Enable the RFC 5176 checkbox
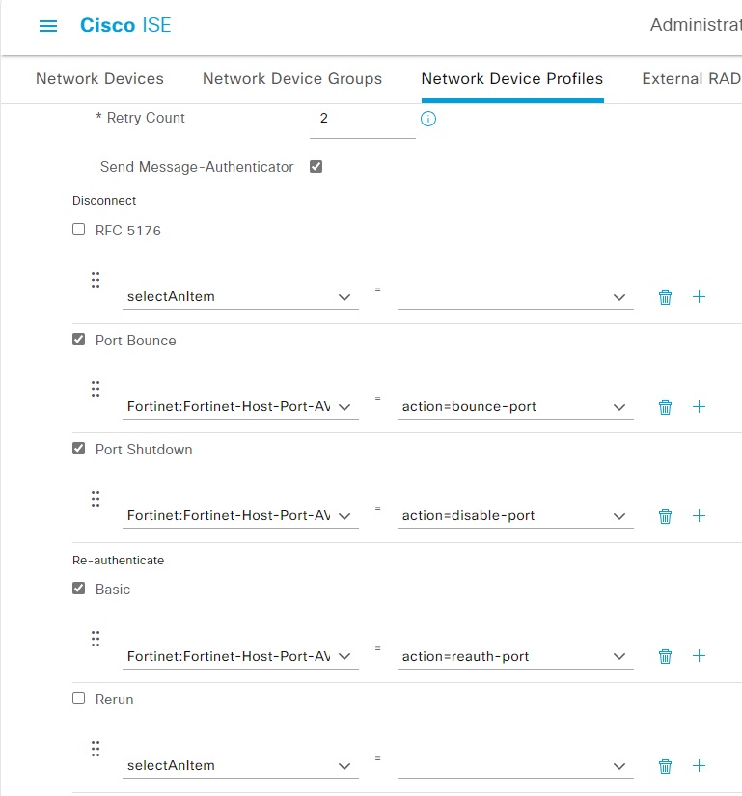 (79, 231)
